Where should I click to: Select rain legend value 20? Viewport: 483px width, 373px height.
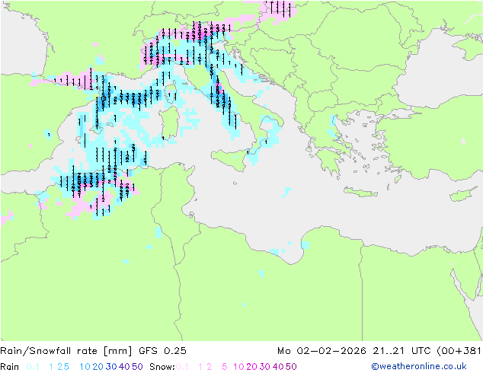(98, 367)
